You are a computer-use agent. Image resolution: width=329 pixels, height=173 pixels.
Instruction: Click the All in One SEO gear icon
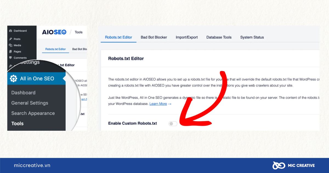pyautogui.click(x=13, y=79)
